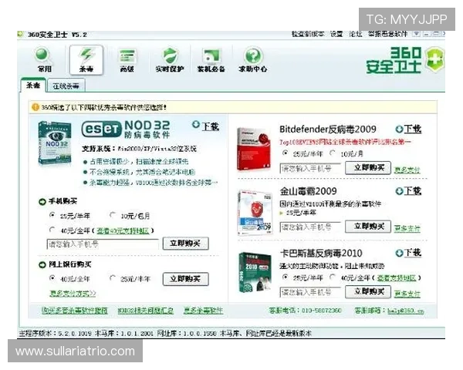Select 网上银行 40元/全年 option

pyautogui.click(x=52, y=278)
